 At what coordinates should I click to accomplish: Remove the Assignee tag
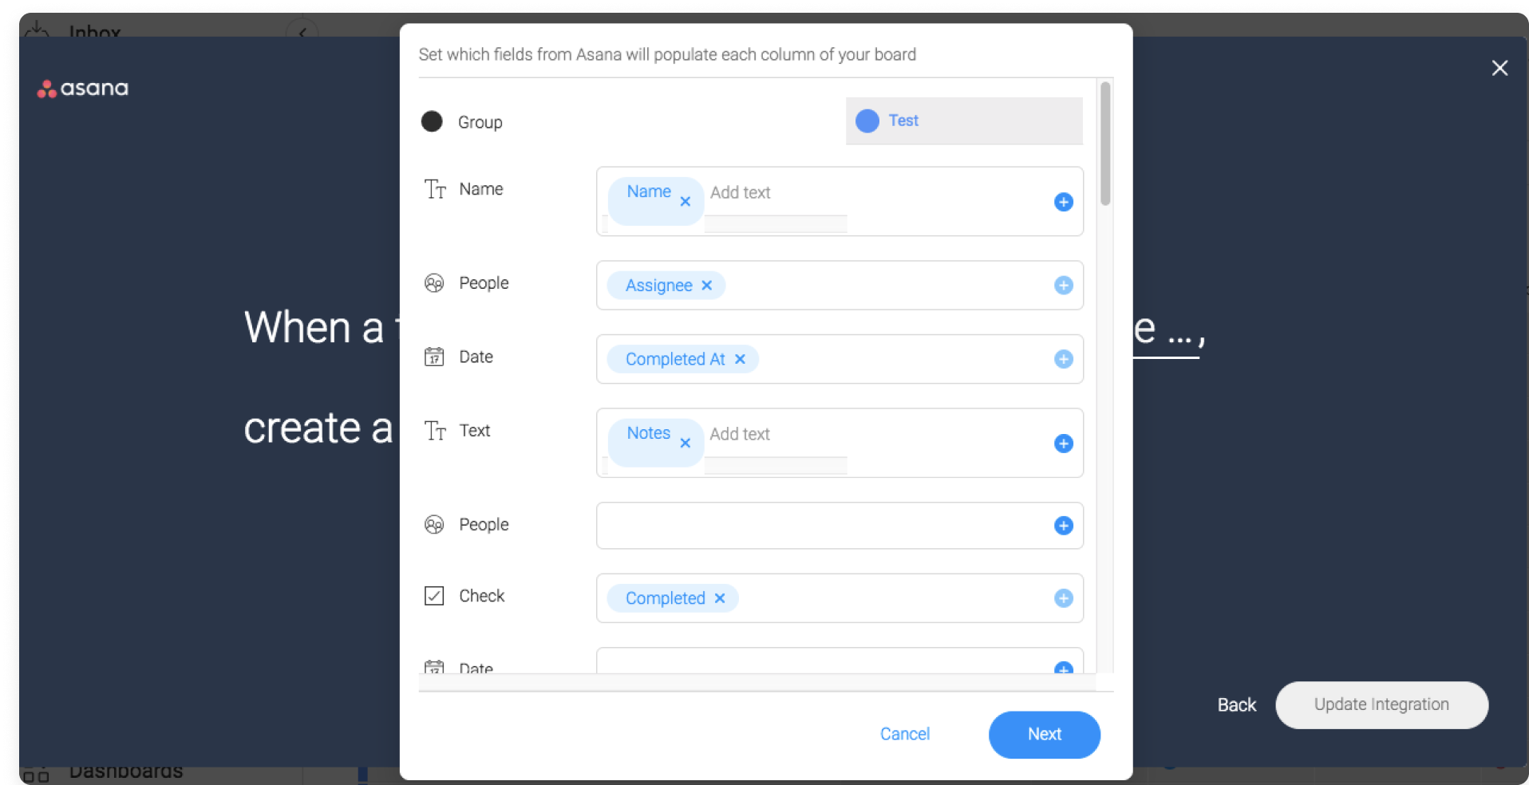pyautogui.click(x=706, y=286)
